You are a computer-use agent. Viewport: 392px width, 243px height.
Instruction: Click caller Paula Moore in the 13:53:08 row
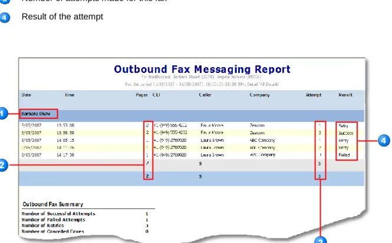[212, 125]
